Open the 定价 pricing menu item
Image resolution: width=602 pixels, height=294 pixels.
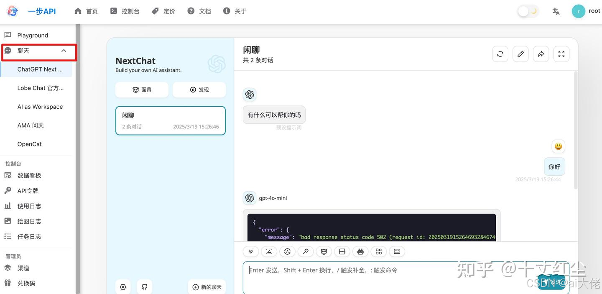163,11
